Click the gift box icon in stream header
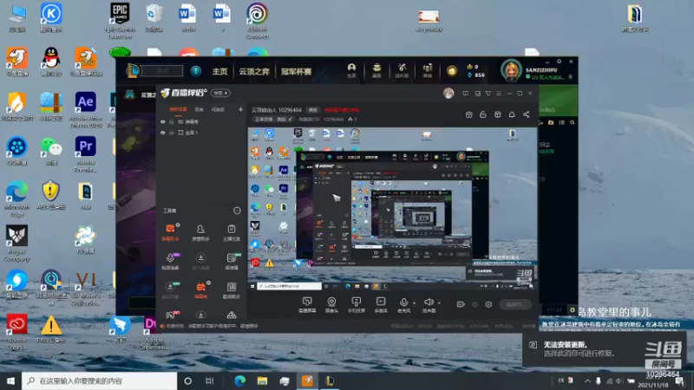 point(468,114)
